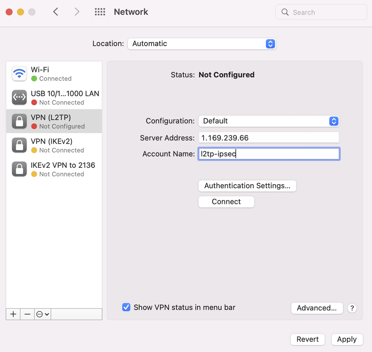Screen dimensions: 372x352
Task: Open the help question mark button
Action: coord(352,308)
